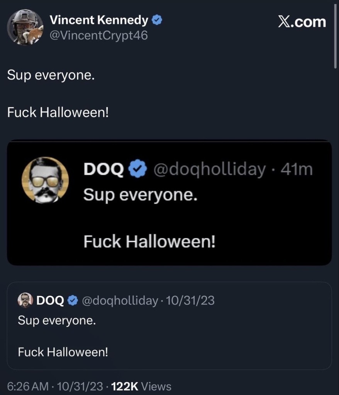
Task: Click the verified badge beside Vincent Kennedy
Action: (x=156, y=20)
